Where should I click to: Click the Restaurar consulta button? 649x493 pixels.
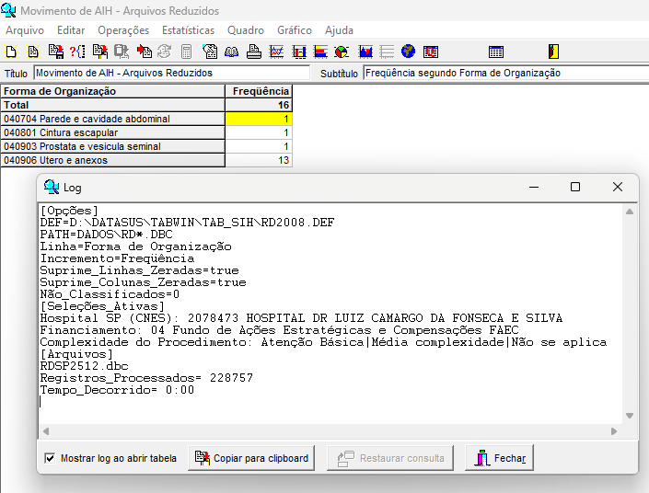tap(390, 458)
